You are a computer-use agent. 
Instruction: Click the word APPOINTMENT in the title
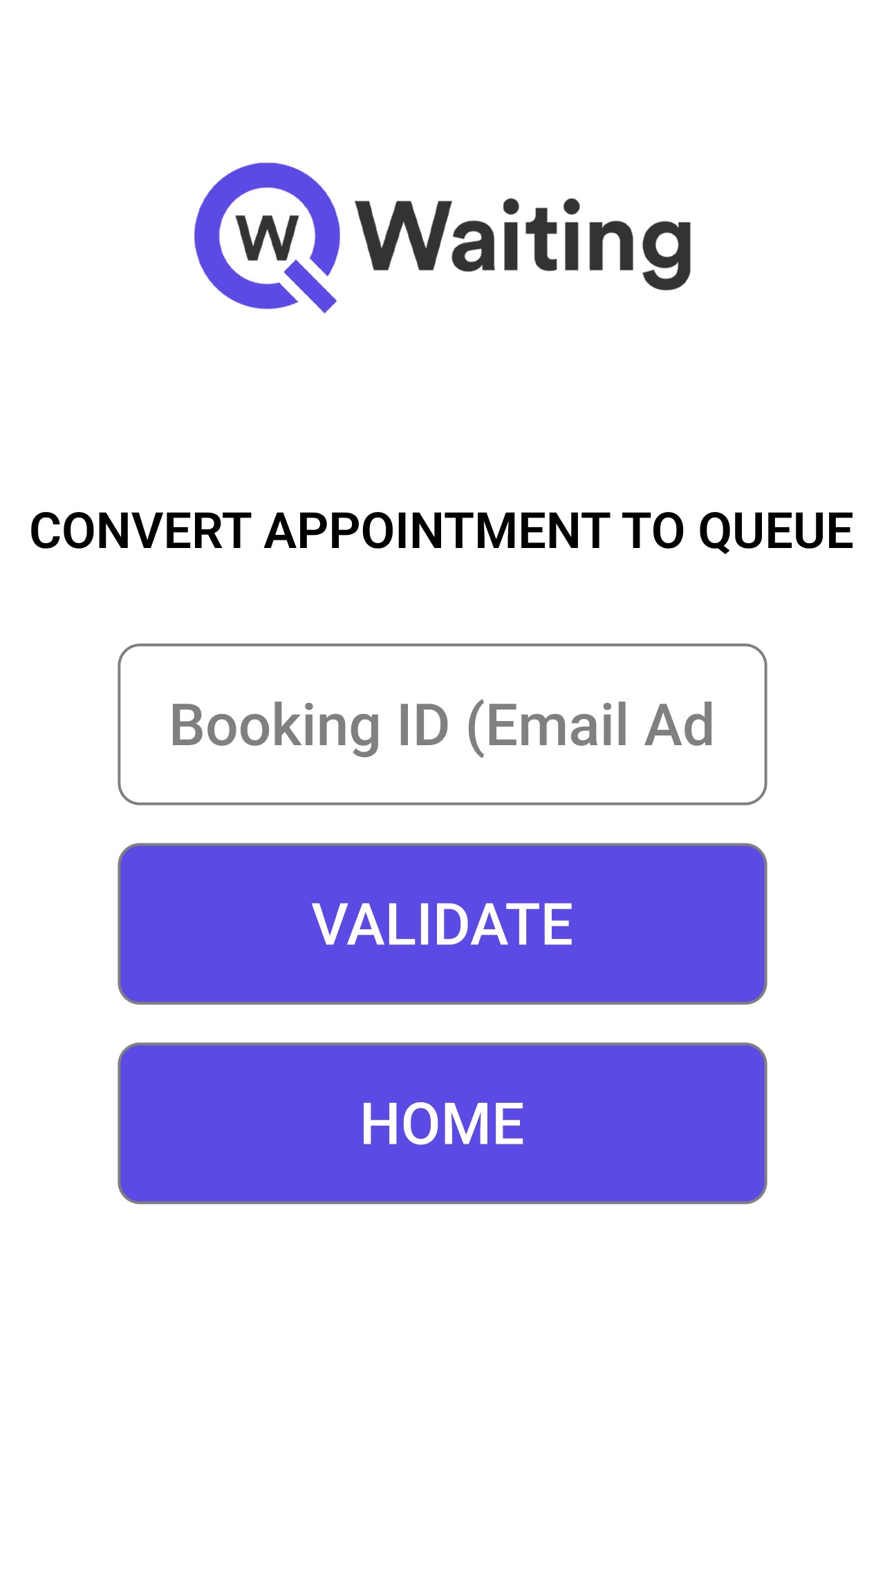pos(437,531)
